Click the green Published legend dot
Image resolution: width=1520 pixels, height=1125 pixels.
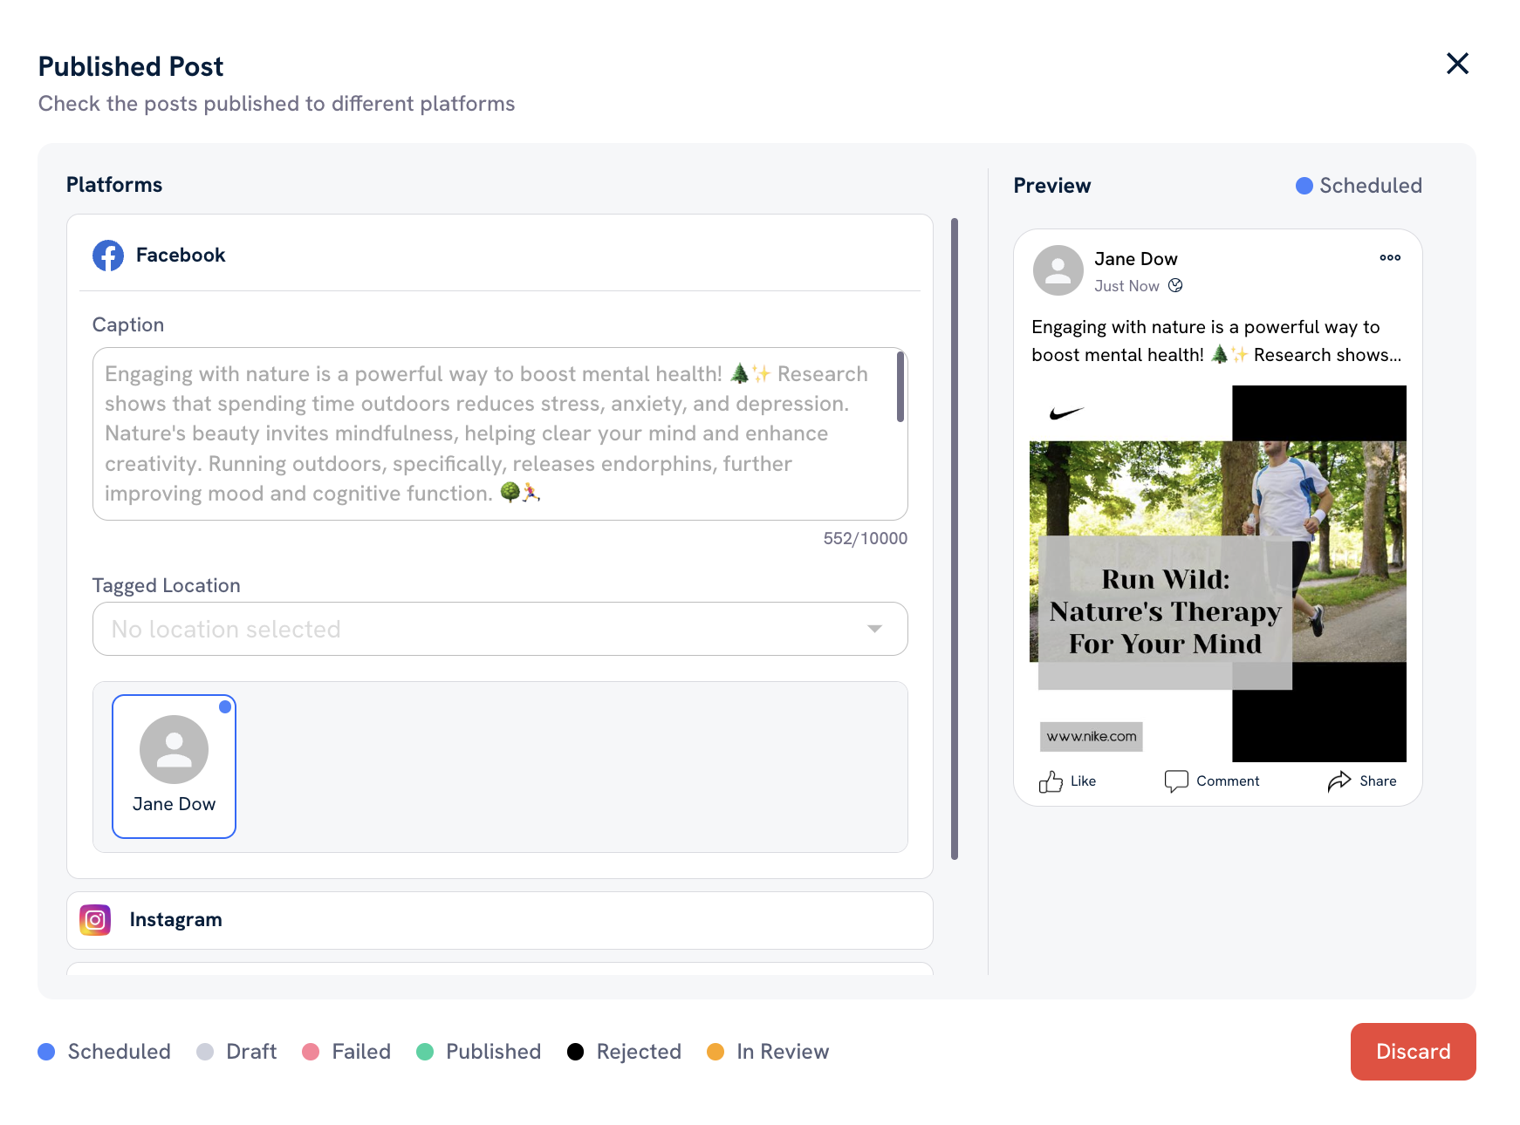425,1052
